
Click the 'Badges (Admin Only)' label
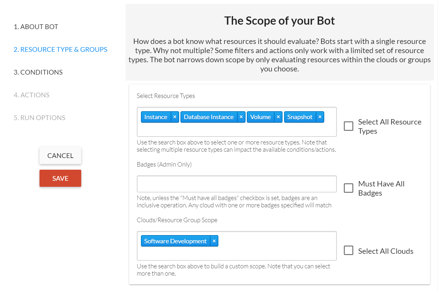click(164, 164)
